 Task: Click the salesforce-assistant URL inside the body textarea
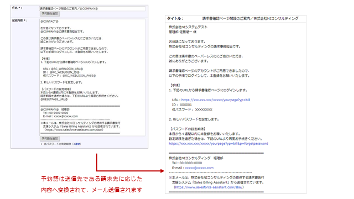[x=74, y=130]
